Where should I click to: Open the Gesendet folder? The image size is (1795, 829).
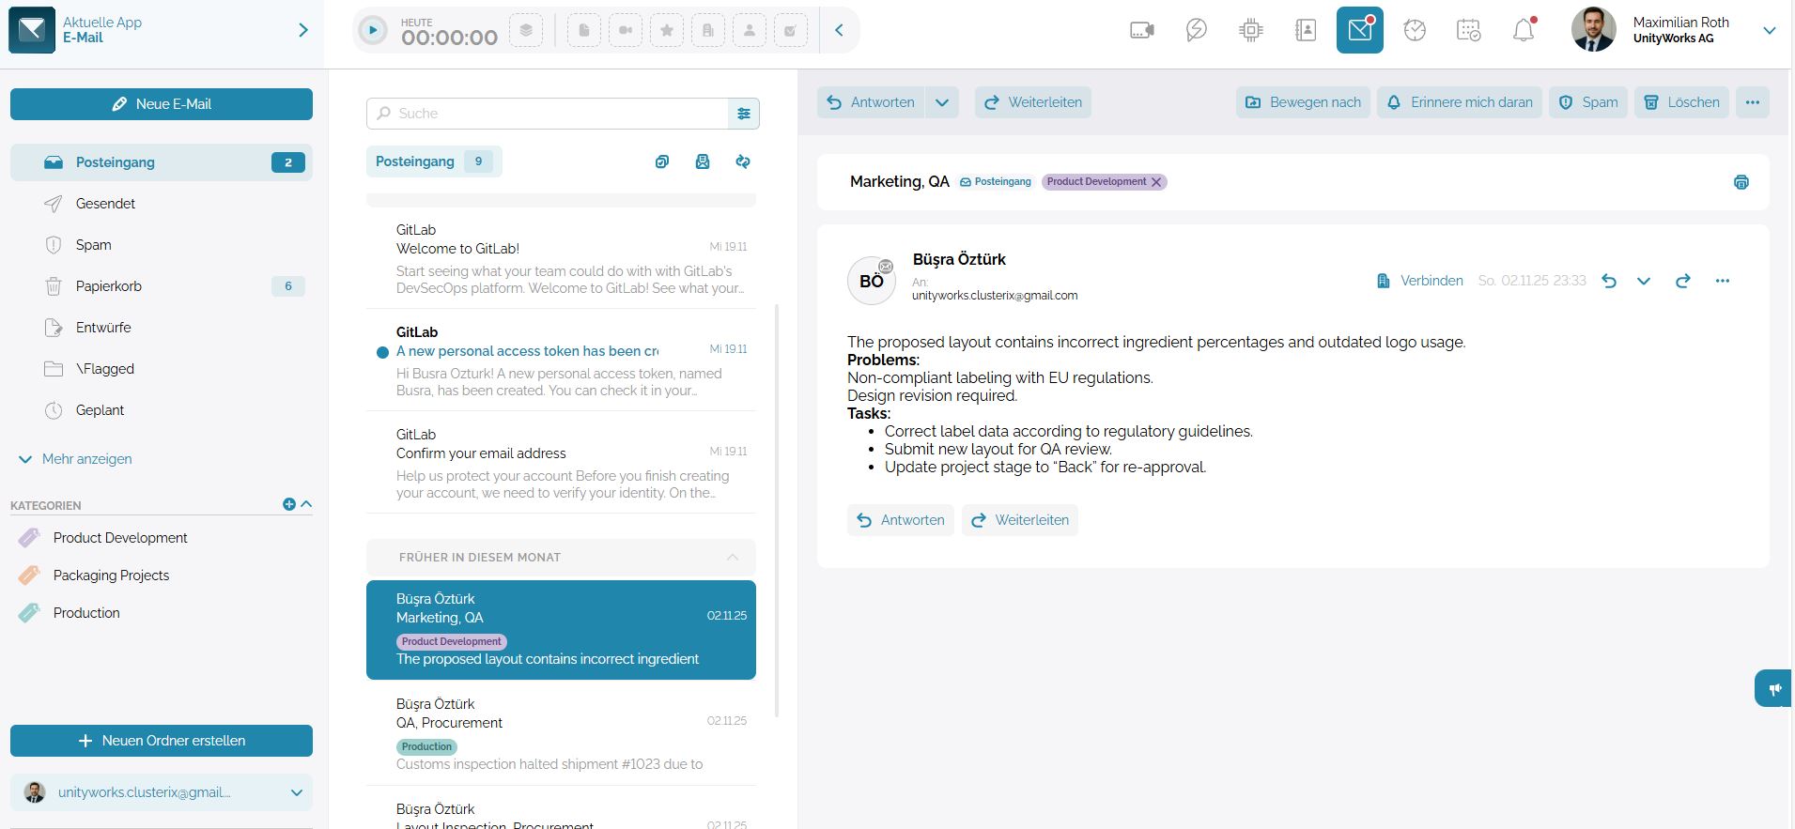click(162, 204)
